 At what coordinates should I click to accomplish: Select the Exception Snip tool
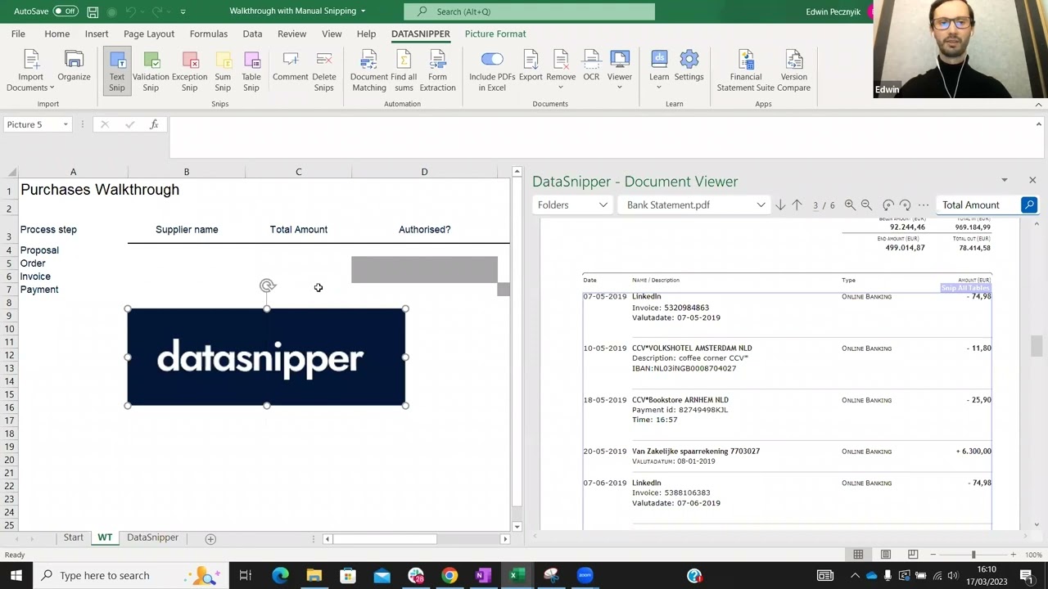[189, 70]
